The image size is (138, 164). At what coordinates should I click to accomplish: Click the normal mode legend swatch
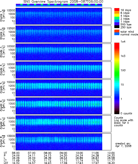click(117, 34)
